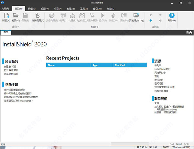Screen dimensions: 194x149
Task: Select the 首页 document tab
Action: point(6,32)
